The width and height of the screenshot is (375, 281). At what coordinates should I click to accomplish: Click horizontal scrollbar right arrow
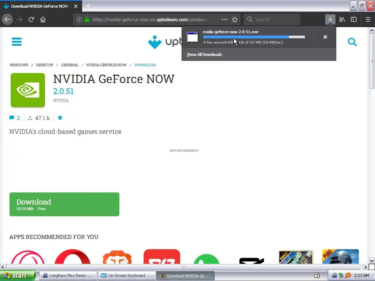pyautogui.click(x=365, y=267)
